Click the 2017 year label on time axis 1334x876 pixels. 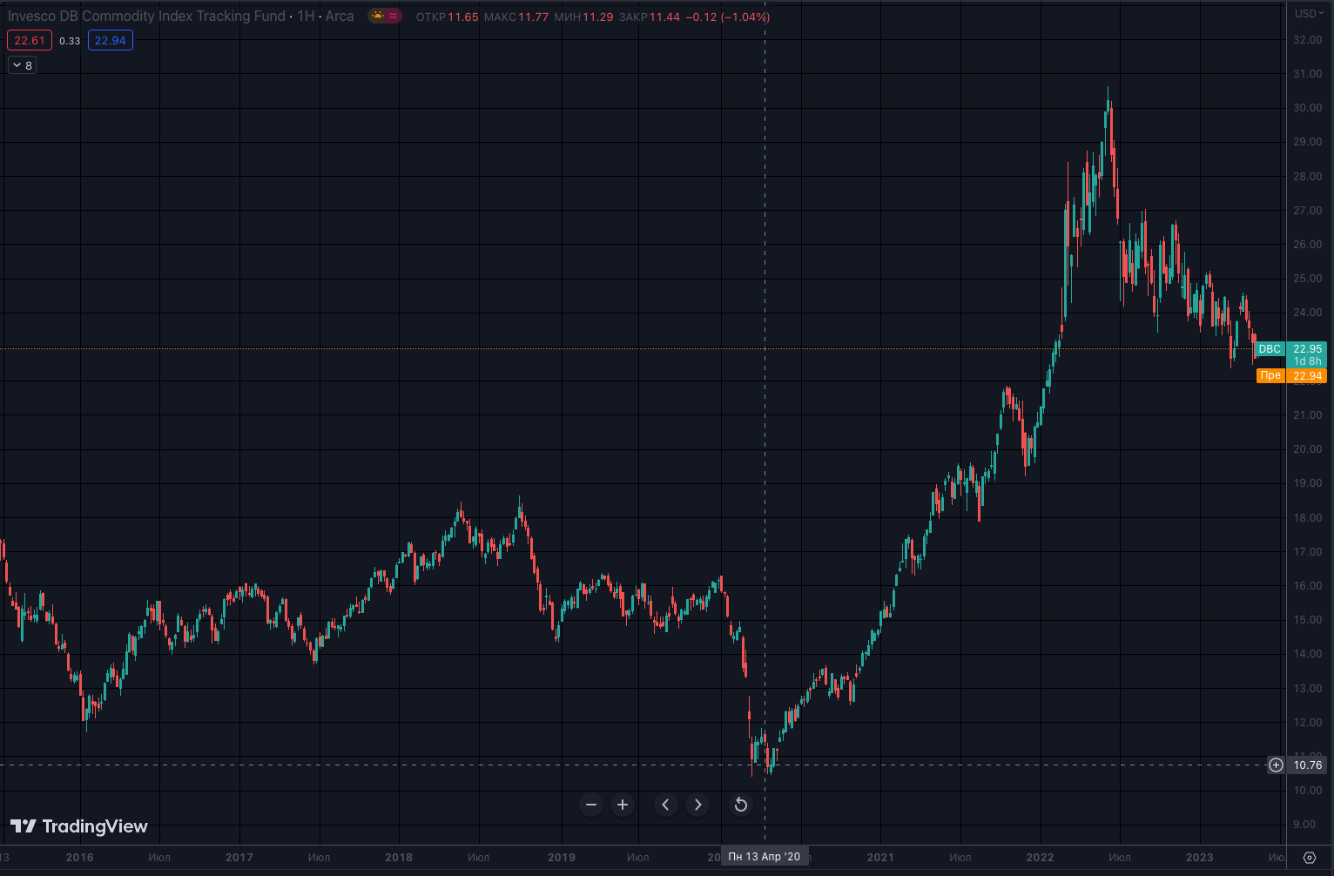(239, 857)
